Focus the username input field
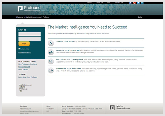 pyautogui.click(x=29, y=34)
